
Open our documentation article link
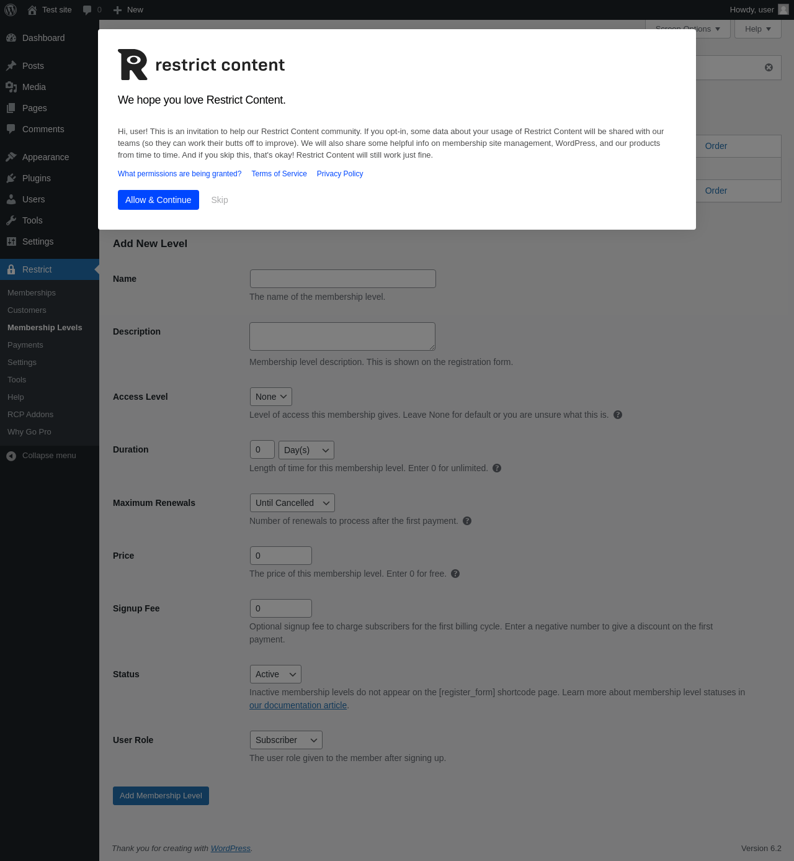click(x=298, y=705)
